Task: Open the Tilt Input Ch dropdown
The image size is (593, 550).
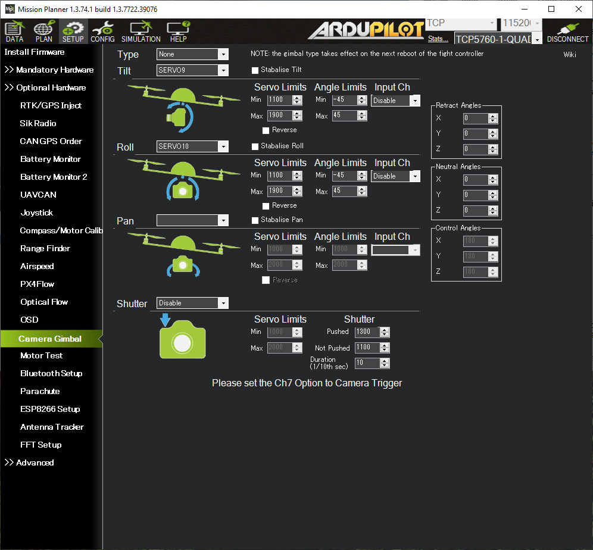Action: point(395,101)
